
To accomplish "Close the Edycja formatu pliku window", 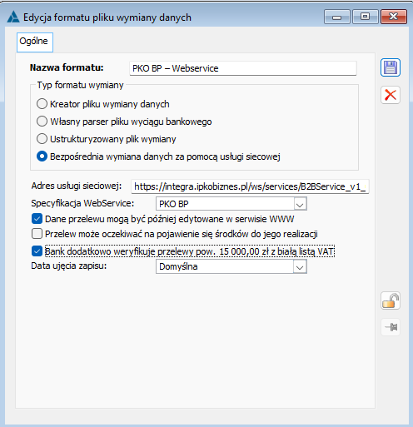I will tap(394, 17).
